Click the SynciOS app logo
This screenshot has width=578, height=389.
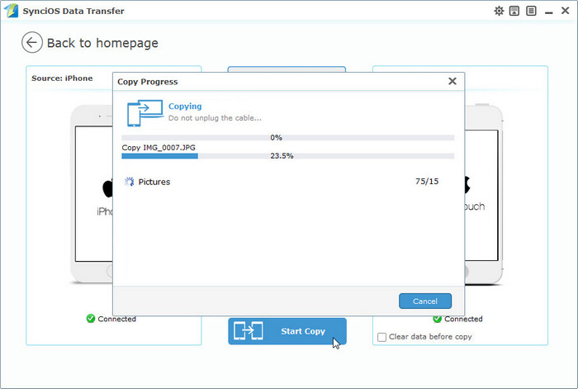(11, 11)
